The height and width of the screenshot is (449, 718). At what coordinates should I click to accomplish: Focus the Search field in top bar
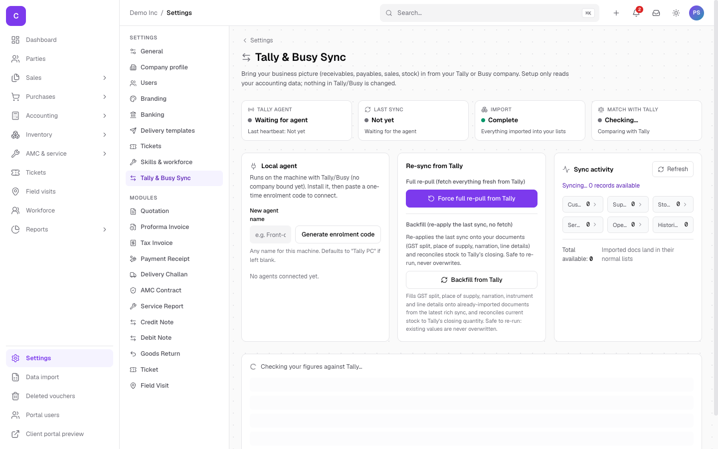(x=490, y=13)
